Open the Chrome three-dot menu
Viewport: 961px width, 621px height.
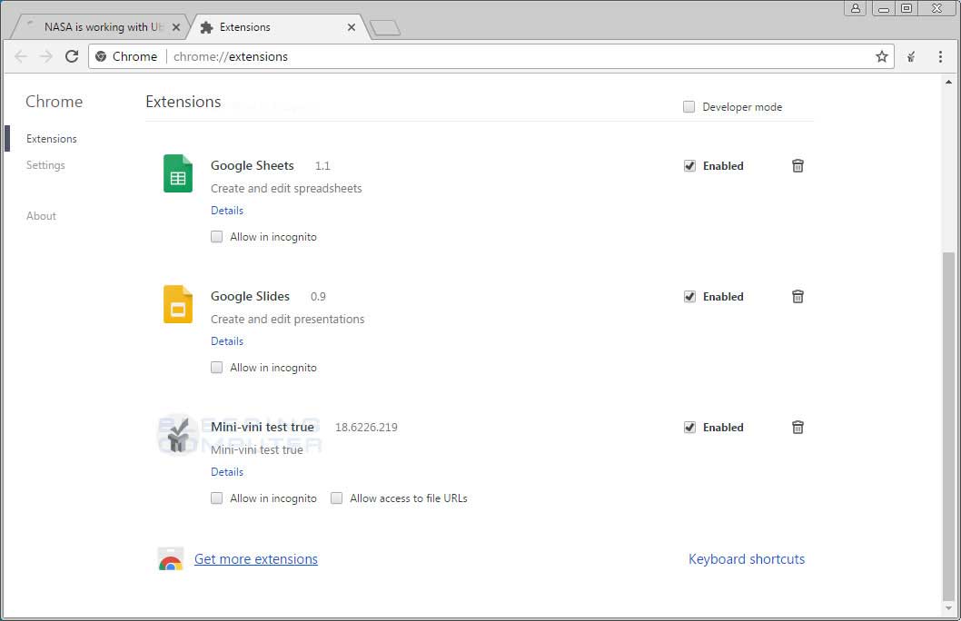pos(940,57)
